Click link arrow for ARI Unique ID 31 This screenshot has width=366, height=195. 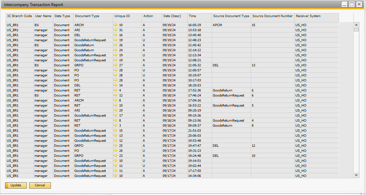116,30
